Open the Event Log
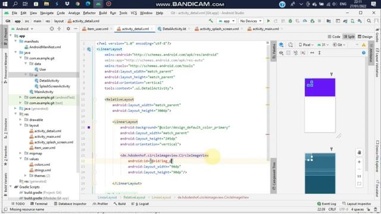The image size is (381, 214). click(x=326, y=204)
